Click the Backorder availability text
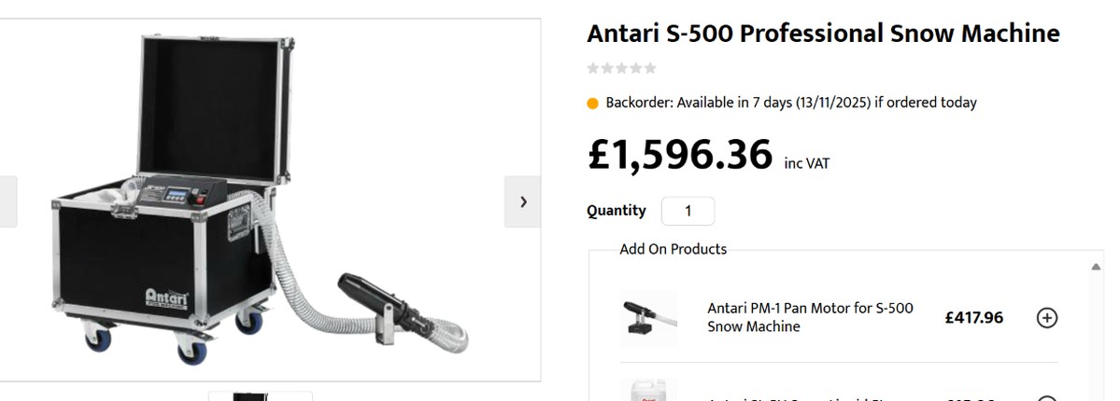This screenshot has width=1120, height=401. pyautogui.click(x=790, y=103)
